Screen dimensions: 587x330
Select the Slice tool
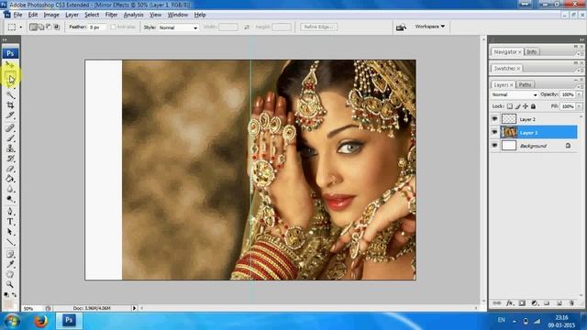point(10,115)
